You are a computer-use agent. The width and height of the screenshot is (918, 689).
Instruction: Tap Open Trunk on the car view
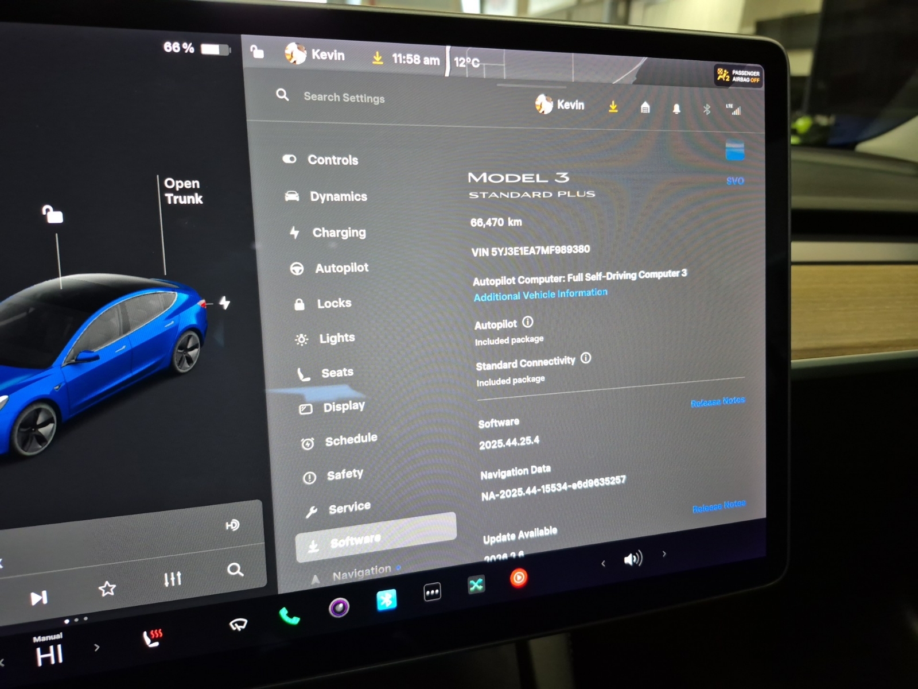pyautogui.click(x=183, y=191)
